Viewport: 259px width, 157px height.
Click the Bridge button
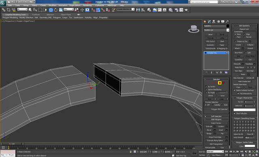click(x=209, y=134)
